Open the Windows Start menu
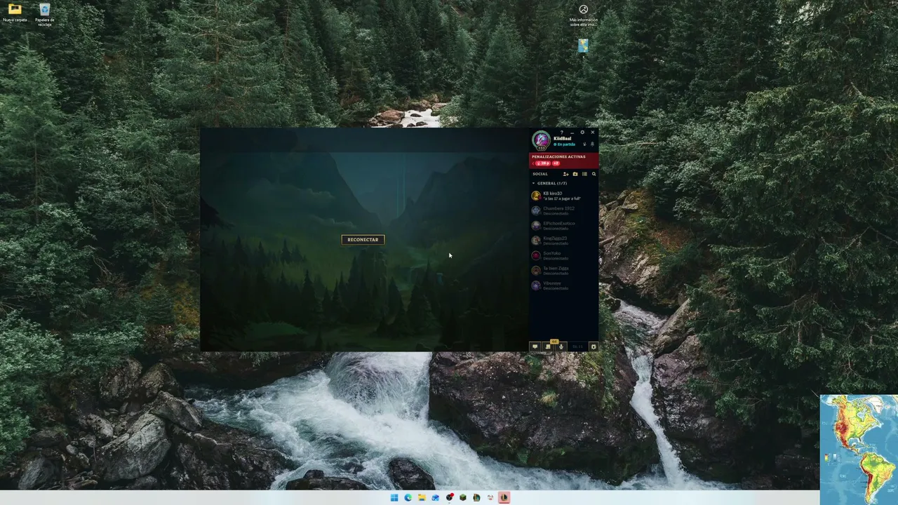The width and height of the screenshot is (898, 505). point(394,498)
